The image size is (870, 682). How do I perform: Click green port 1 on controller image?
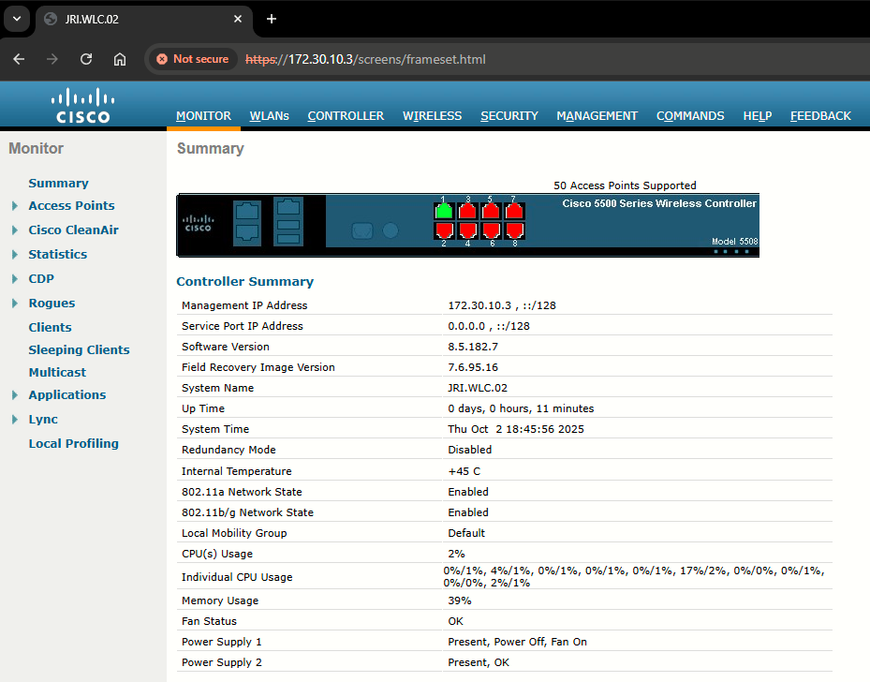[444, 212]
